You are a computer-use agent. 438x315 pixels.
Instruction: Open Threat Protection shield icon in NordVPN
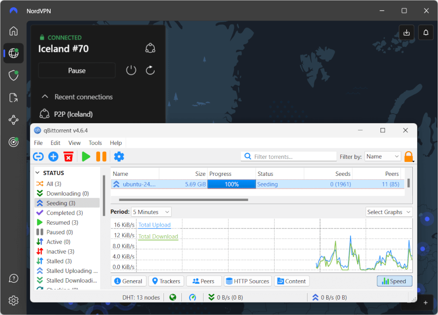tap(14, 75)
